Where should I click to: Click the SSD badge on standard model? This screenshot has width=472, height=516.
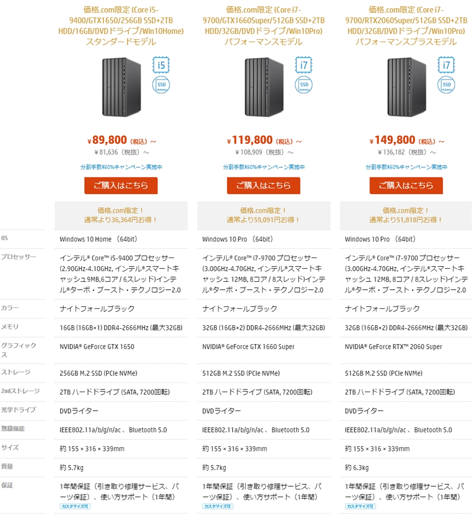pyautogui.click(x=161, y=85)
